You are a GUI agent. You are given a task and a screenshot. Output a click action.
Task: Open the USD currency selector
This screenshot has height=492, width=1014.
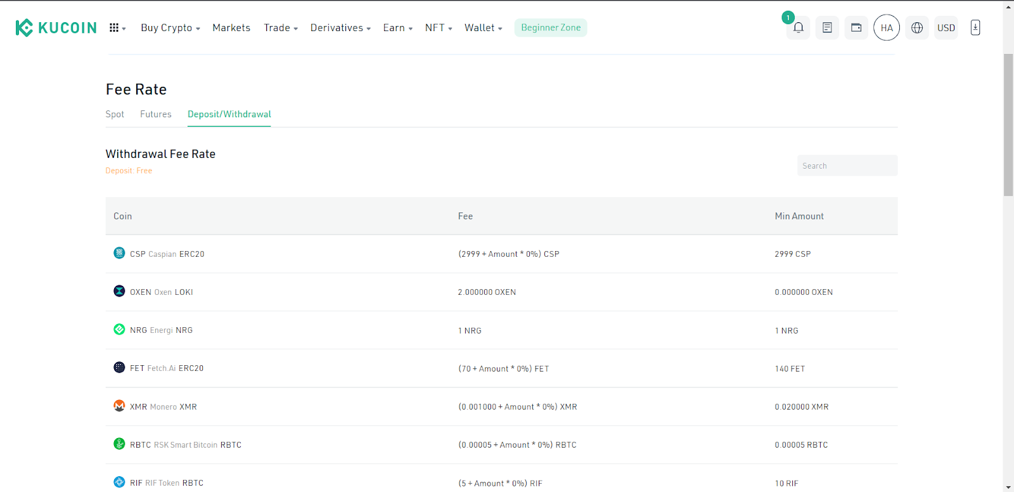pyautogui.click(x=946, y=28)
